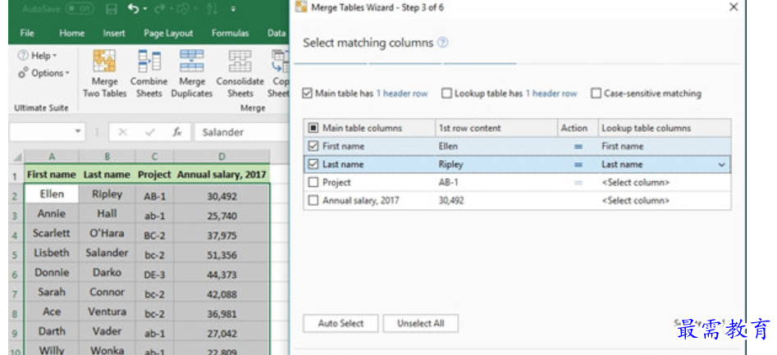This screenshot has height=355, width=777.
Task: Open the Customize Quick Access Toolbar dropdown
Action: click(233, 9)
